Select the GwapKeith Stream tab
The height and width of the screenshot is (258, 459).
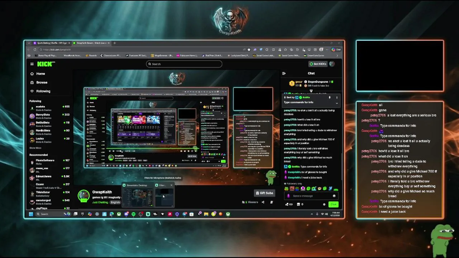tap(92, 43)
